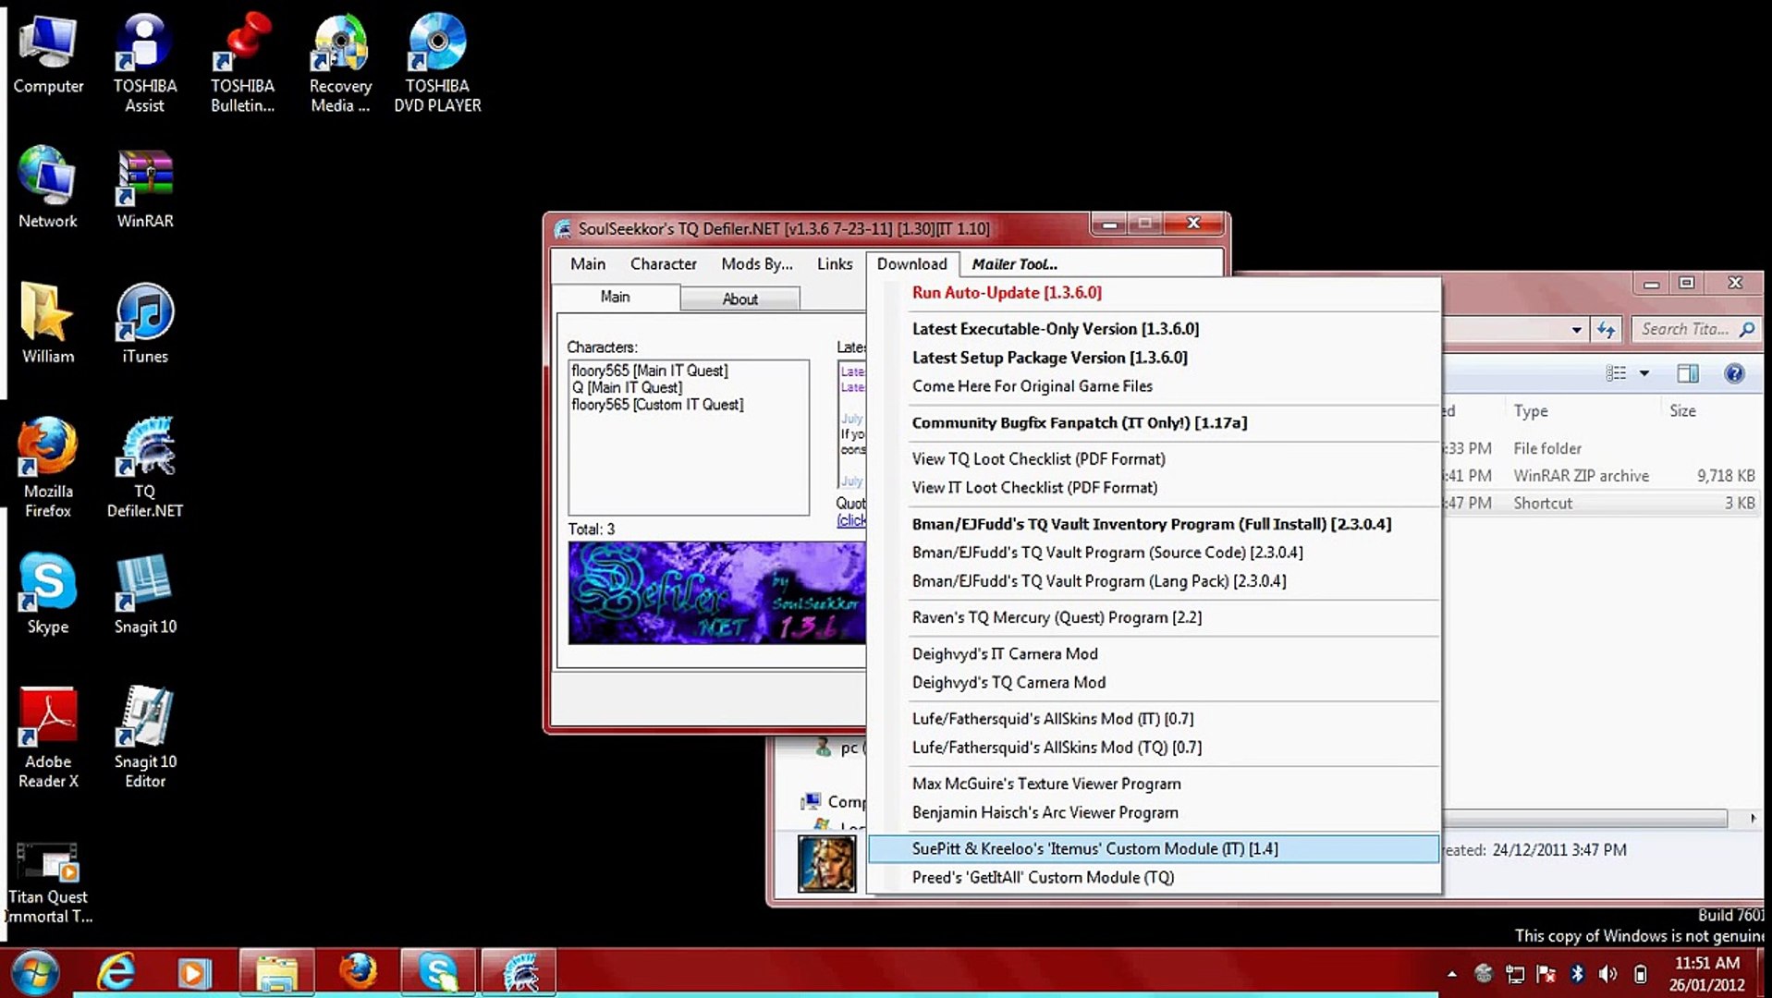Open the Network desktop icon

pyautogui.click(x=48, y=188)
